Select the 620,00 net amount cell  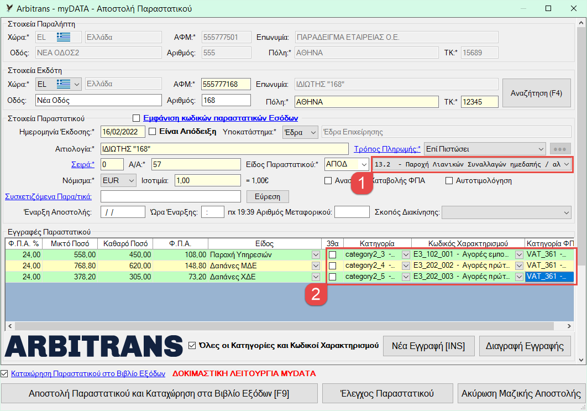point(125,266)
